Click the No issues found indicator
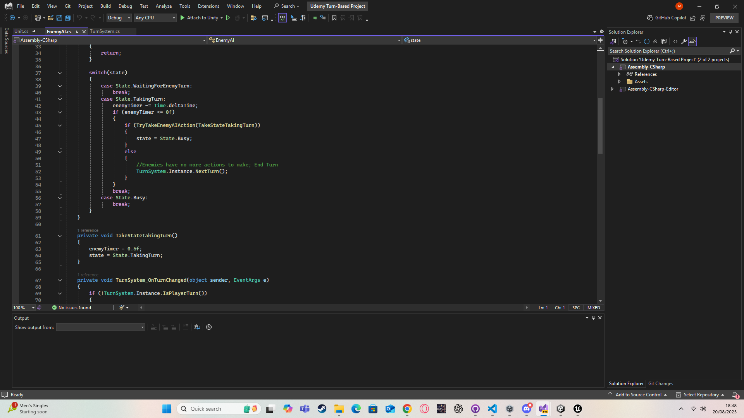744x418 pixels. (x=72, y=308)
